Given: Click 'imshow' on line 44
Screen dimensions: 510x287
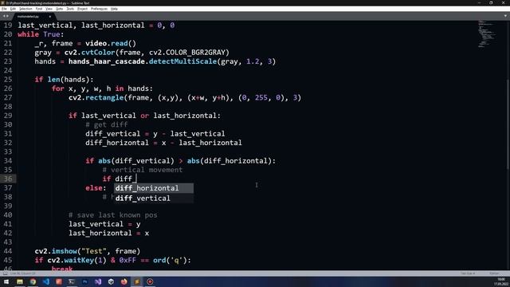Looking at the screenshot, I should click(65, 251).
